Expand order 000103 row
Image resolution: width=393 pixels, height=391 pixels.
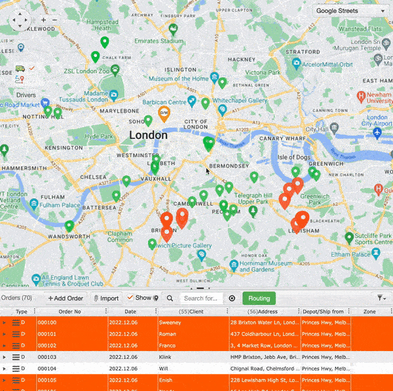click(x=4, y=357)
